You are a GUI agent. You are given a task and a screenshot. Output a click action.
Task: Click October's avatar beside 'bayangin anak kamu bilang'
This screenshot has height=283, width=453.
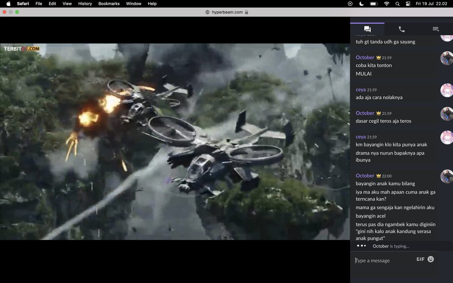pos(447,176)
